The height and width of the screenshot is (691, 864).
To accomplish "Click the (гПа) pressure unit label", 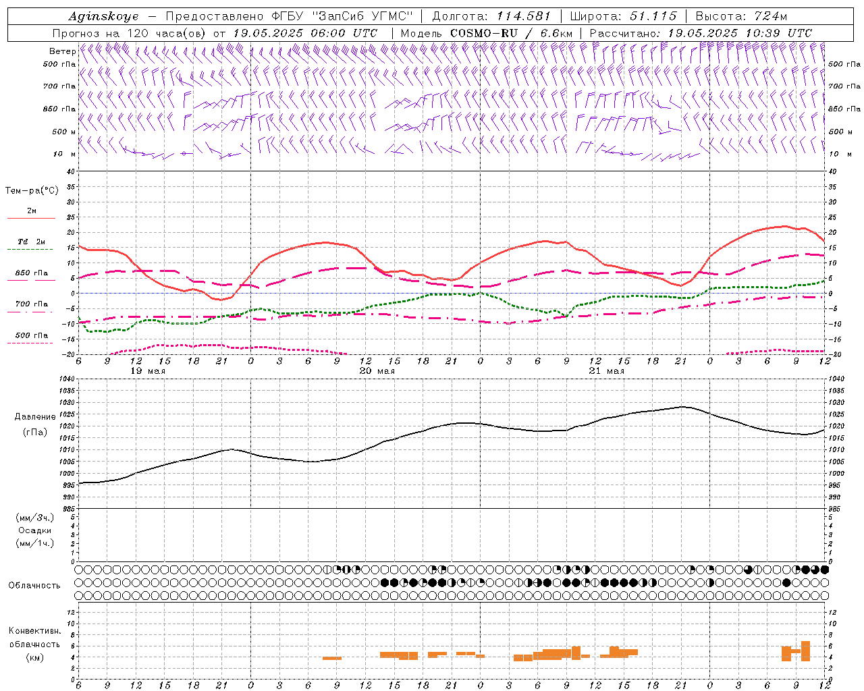I will 35,432.
